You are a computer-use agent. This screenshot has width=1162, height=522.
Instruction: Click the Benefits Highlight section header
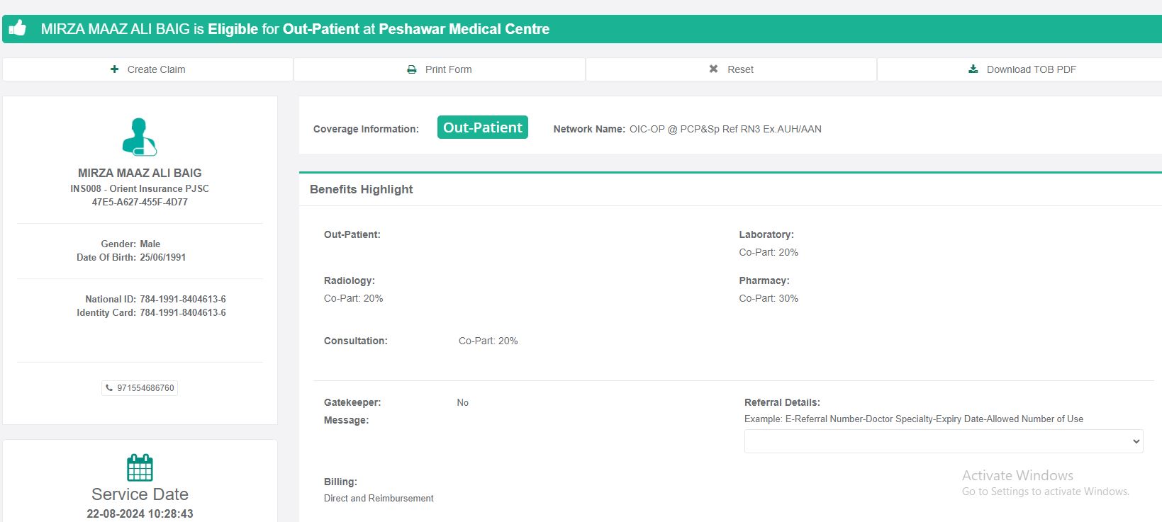pos(362,189)
